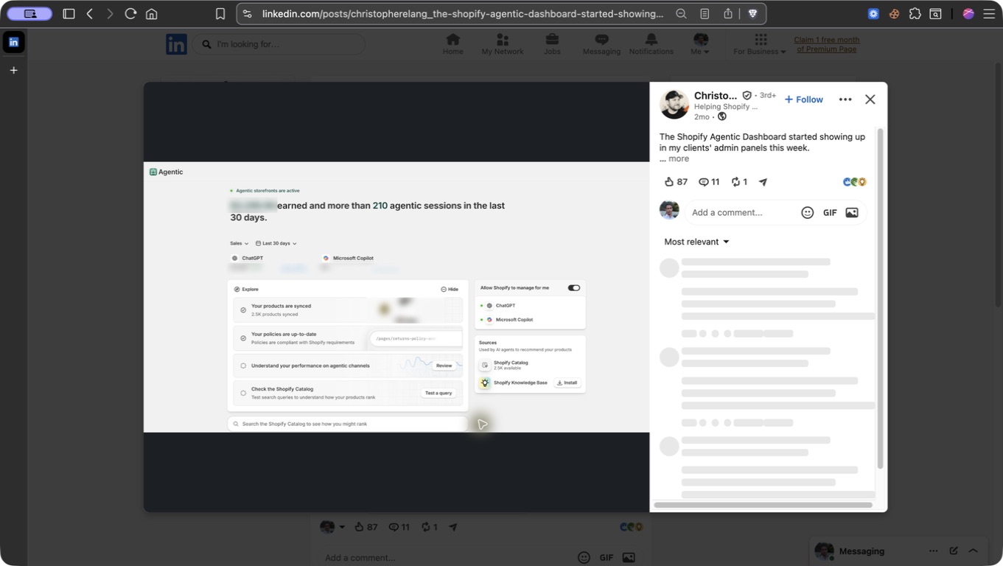Share the page using the share icon
1003x566 pixels.
click(728, 14)
